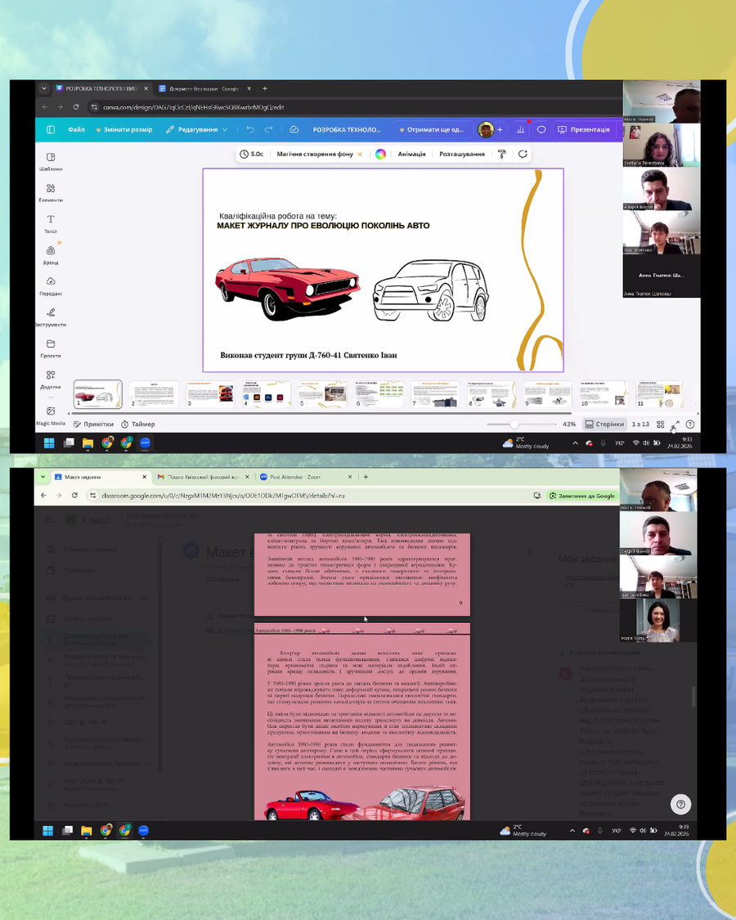Switch to the Google Документ browser tab

pos(199,88)
